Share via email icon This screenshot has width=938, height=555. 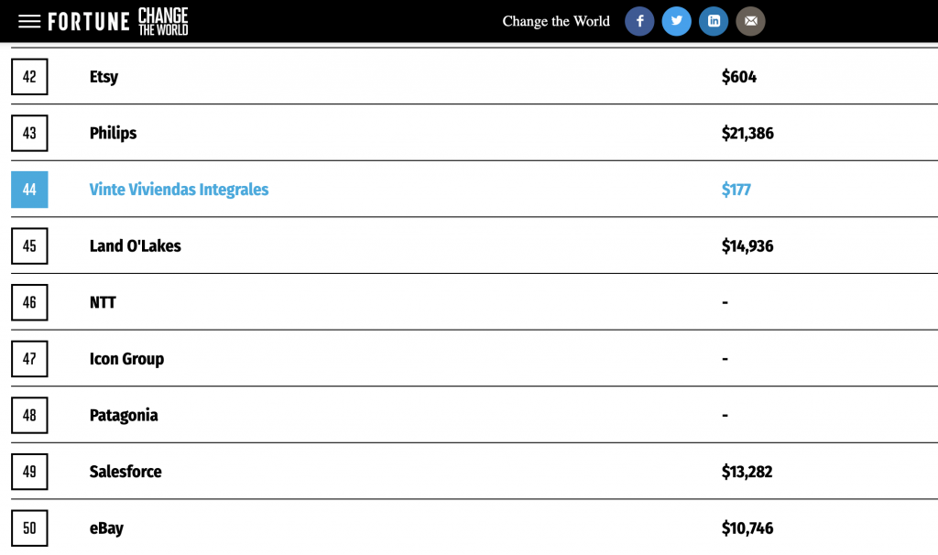(x=750, y=21)
